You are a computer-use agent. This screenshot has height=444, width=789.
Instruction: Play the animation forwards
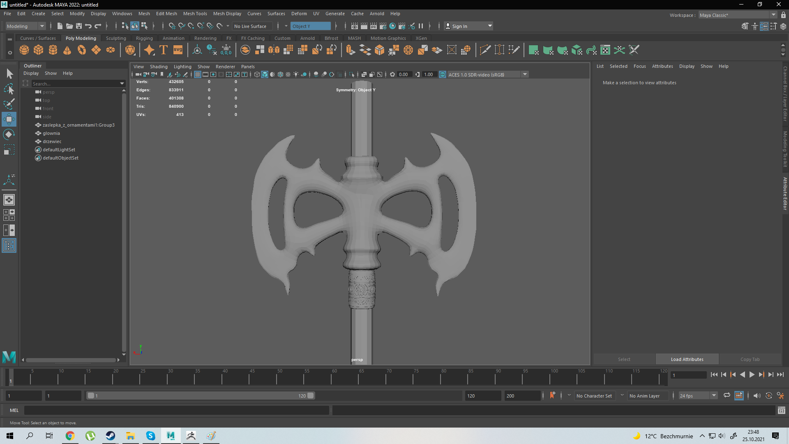click(752, 375)
